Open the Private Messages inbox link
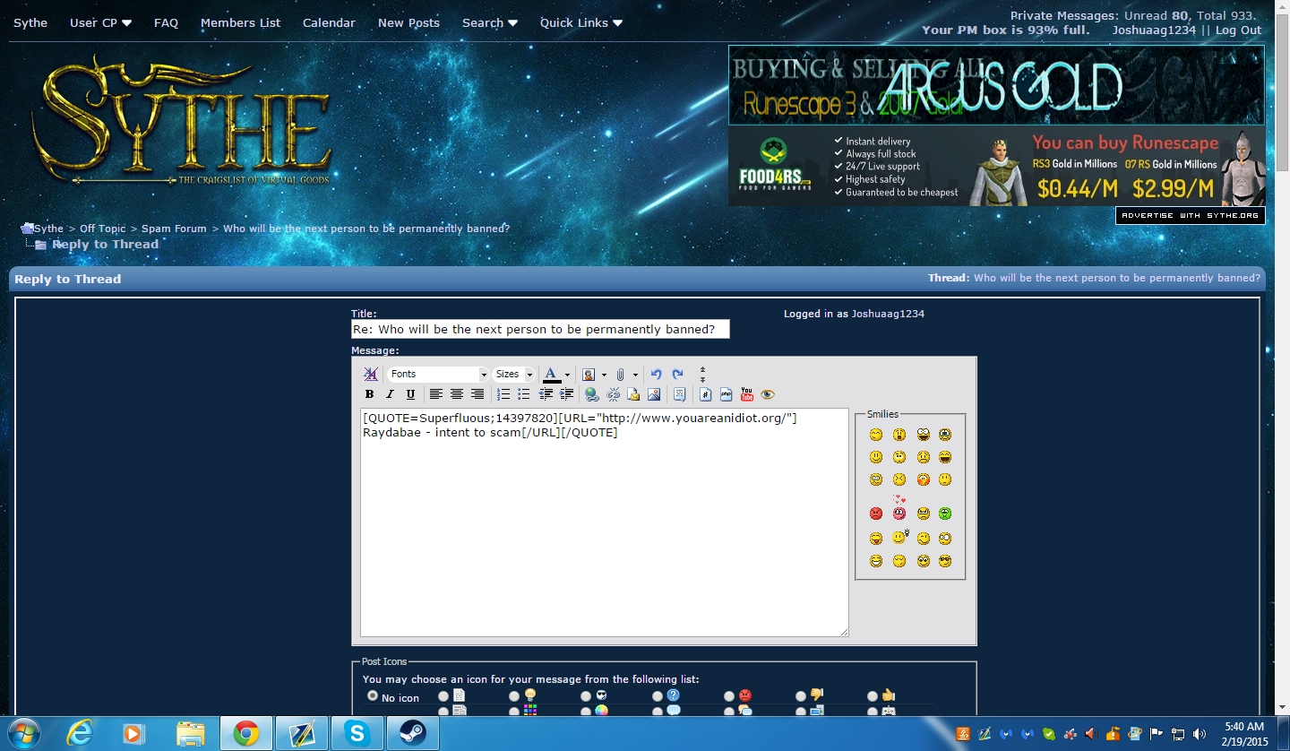The height and width of the screenshot is (751, 1290). [x=1064, y=15]
